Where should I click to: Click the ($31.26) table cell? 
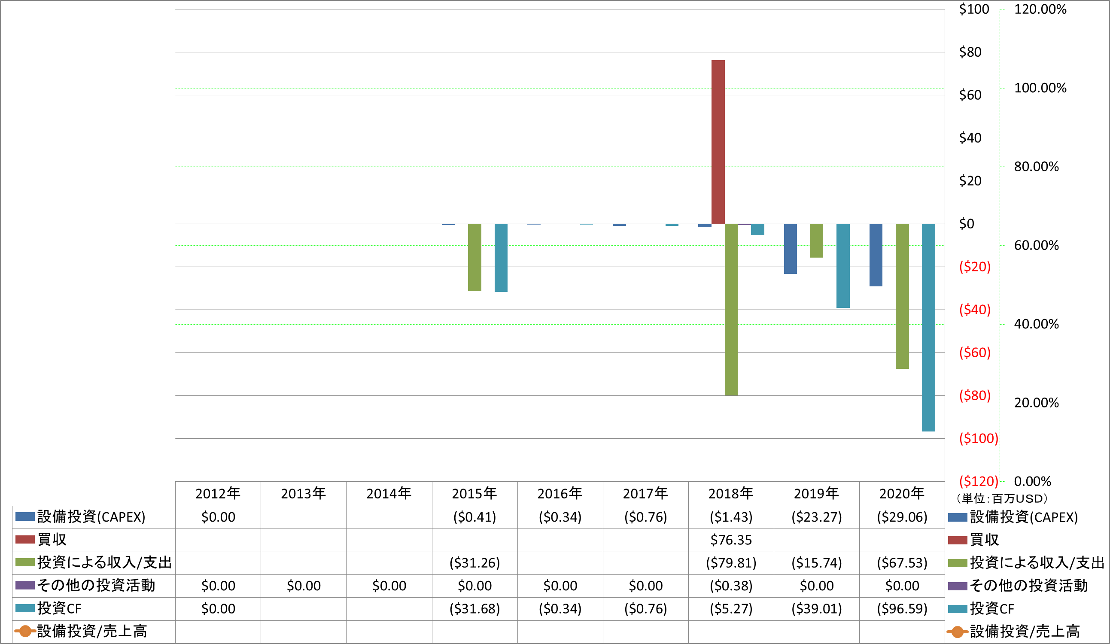coord(474,563)
